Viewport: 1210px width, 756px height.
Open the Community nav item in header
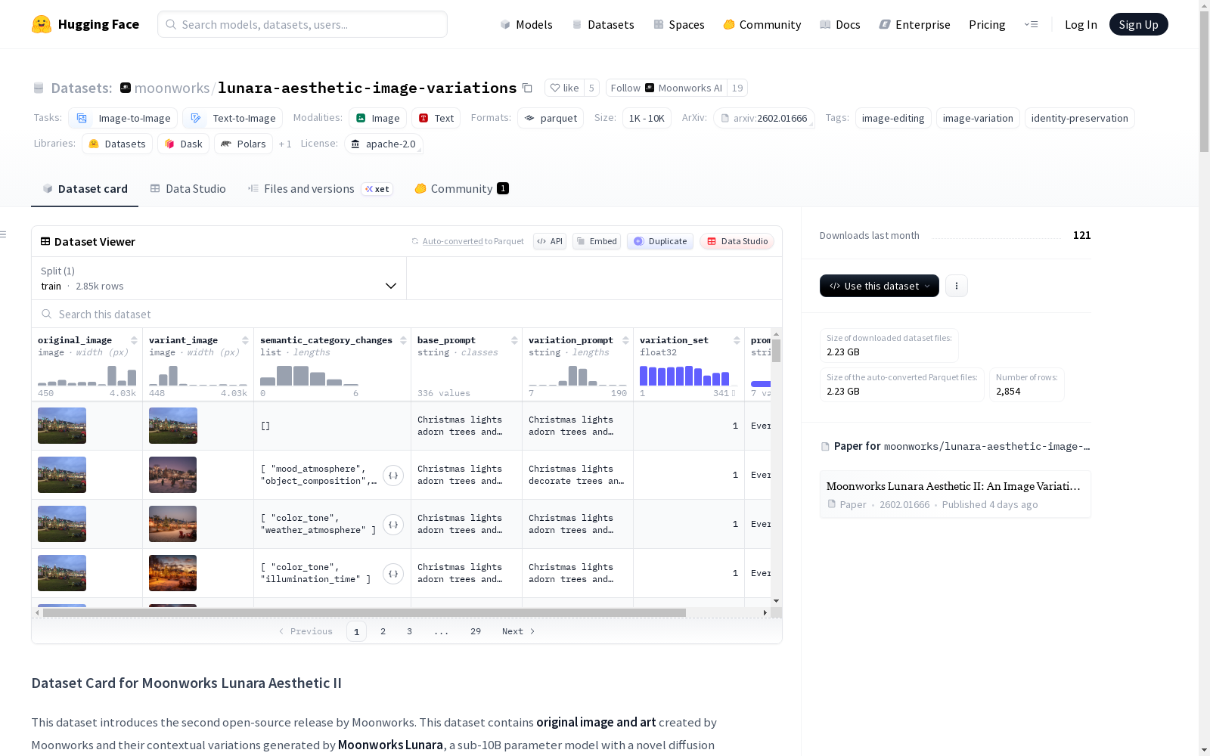762,24
